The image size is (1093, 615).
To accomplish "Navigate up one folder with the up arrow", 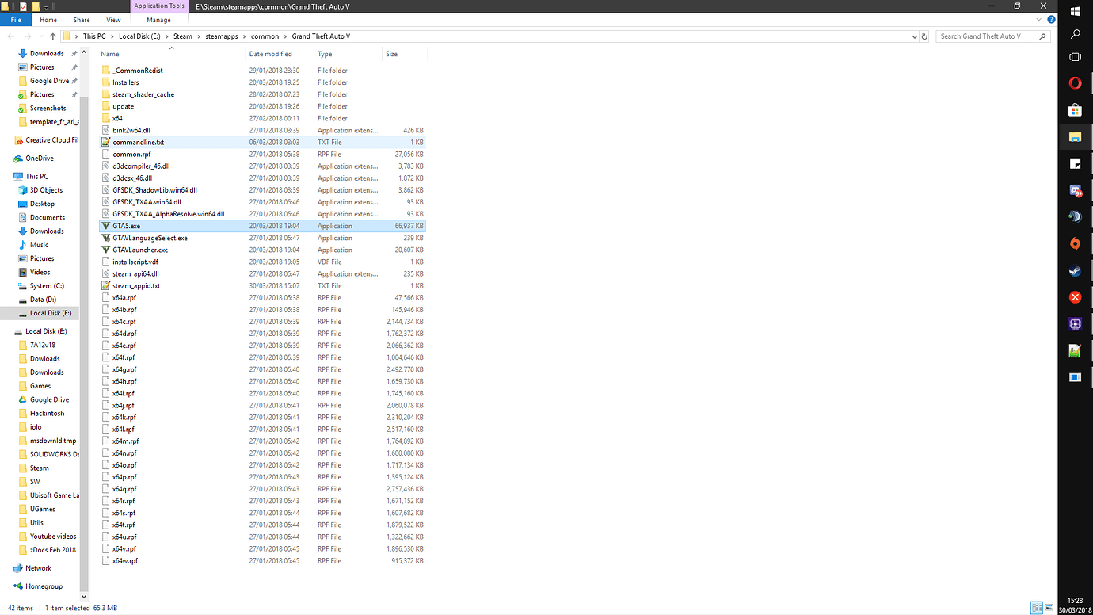I will tap(51, 36).
